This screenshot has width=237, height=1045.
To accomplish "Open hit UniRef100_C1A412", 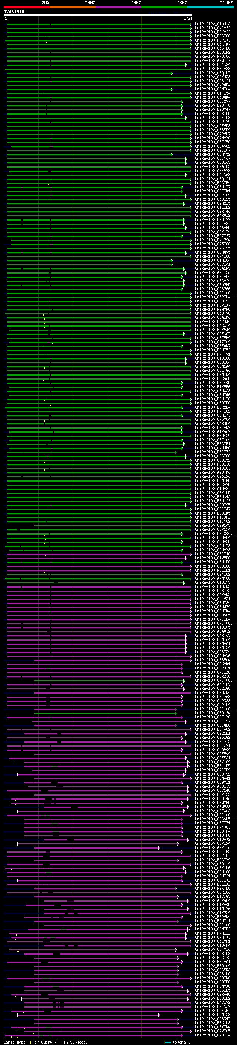I will (x=213, y=24).
